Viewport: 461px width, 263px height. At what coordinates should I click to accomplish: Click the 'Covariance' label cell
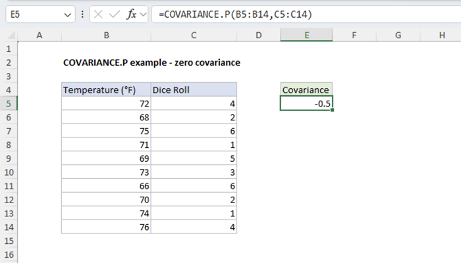(x=306, y=90)
